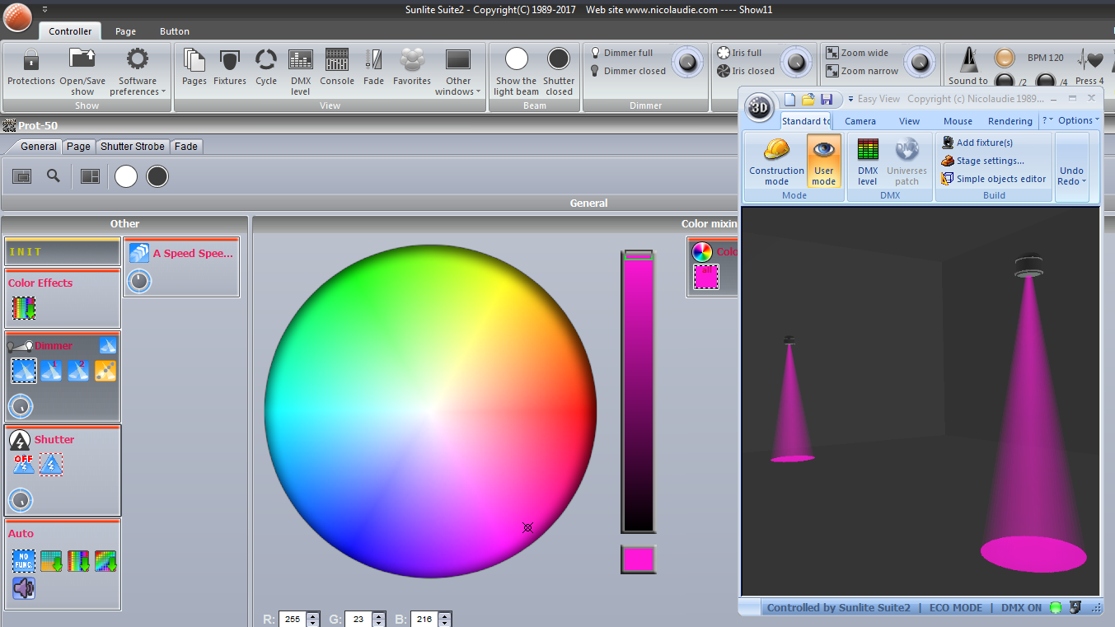Toggle the white beam circle in Prot-50 toolbar
The height and width of the screenshot is (627, 1115).
(126, 176)
